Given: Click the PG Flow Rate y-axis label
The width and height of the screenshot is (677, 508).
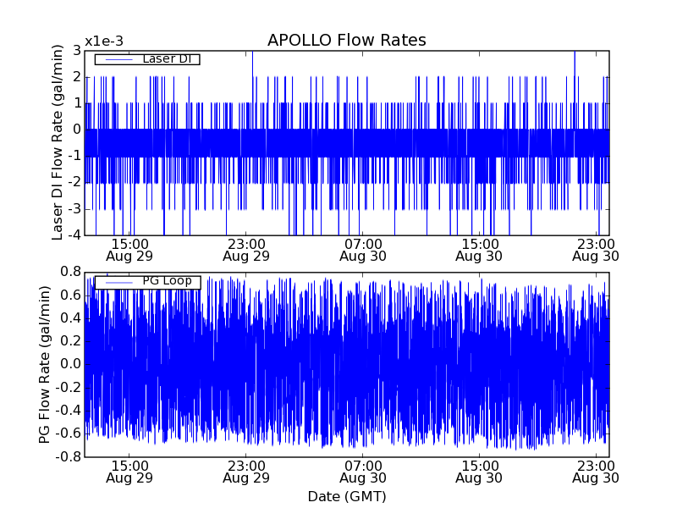Looking at the screenshot, I should [44, 364].
